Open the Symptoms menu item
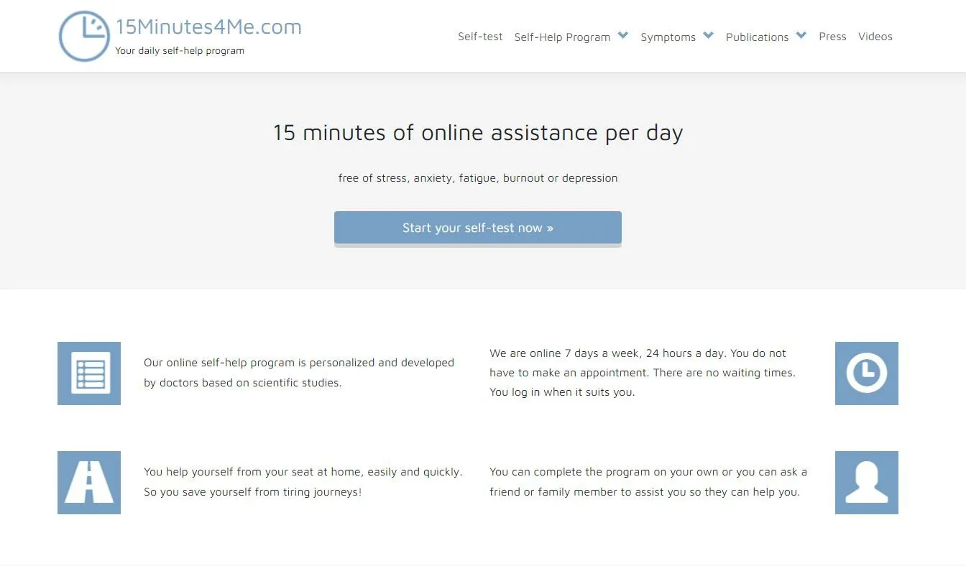This screenshot has width=966, height=566. [668, 37]
